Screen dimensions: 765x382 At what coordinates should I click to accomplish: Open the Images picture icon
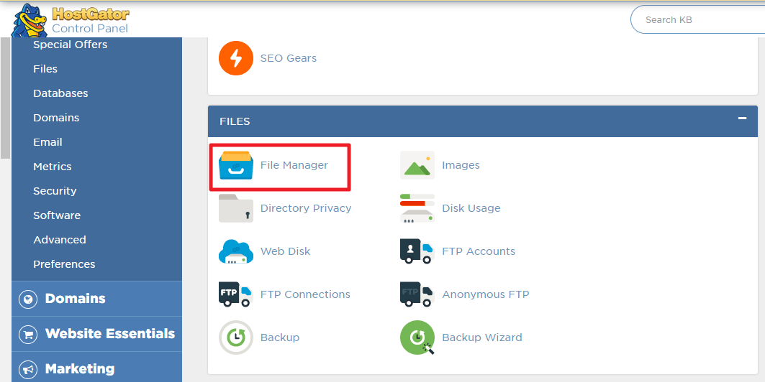[x=417, y=165]
